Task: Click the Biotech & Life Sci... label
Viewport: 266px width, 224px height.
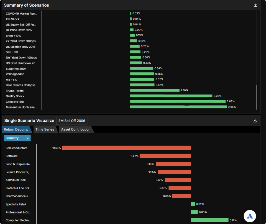Action: click(18, 188)
